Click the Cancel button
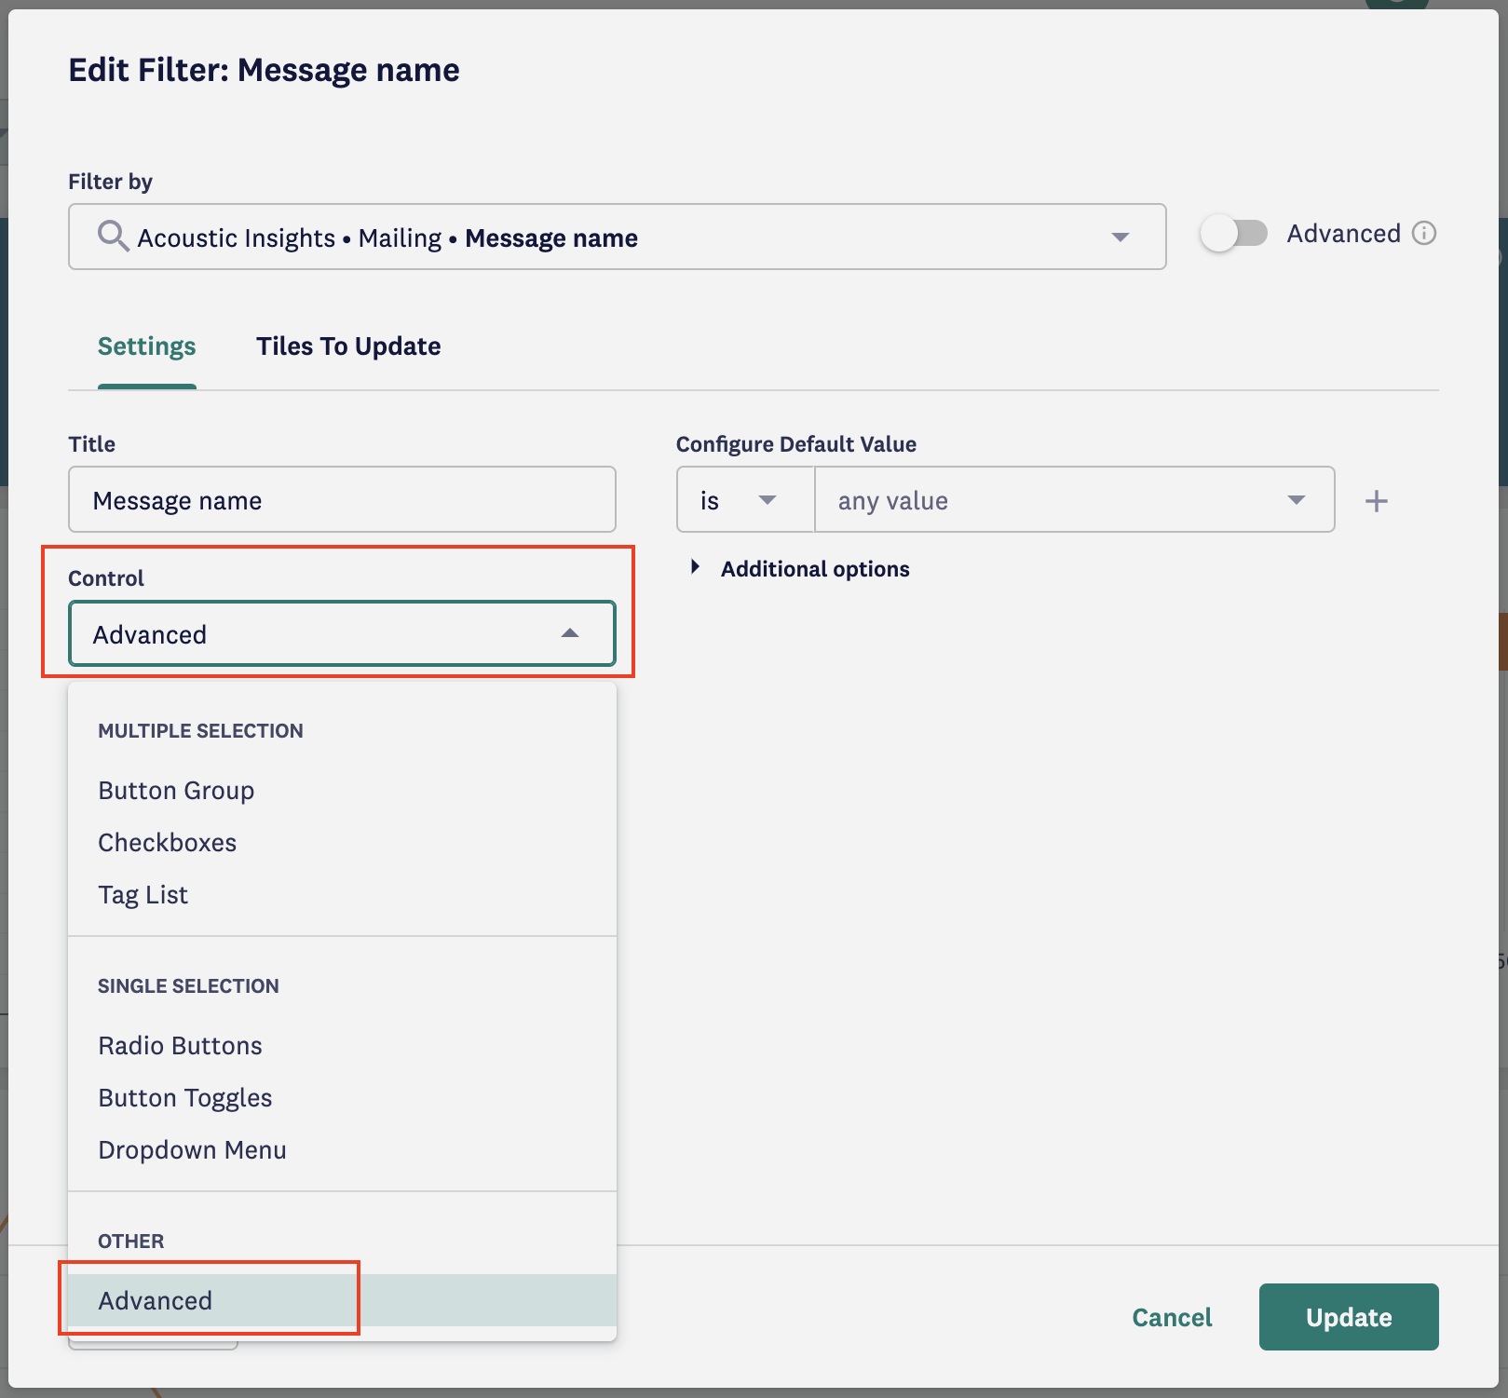 coord(1171,1317)
